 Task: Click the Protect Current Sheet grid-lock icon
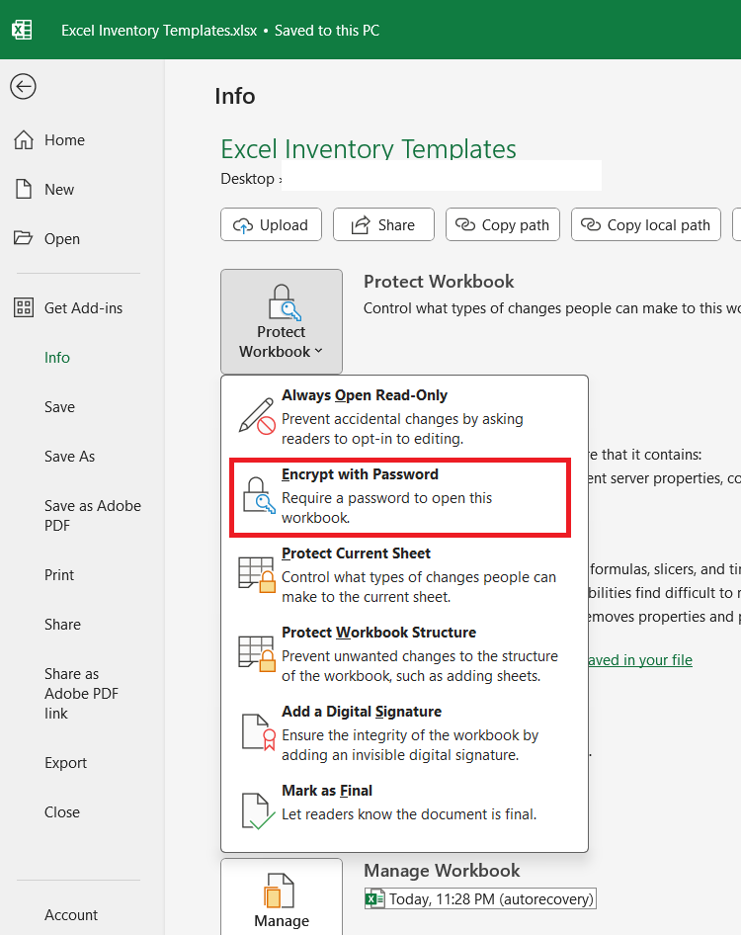coord(257,574)
